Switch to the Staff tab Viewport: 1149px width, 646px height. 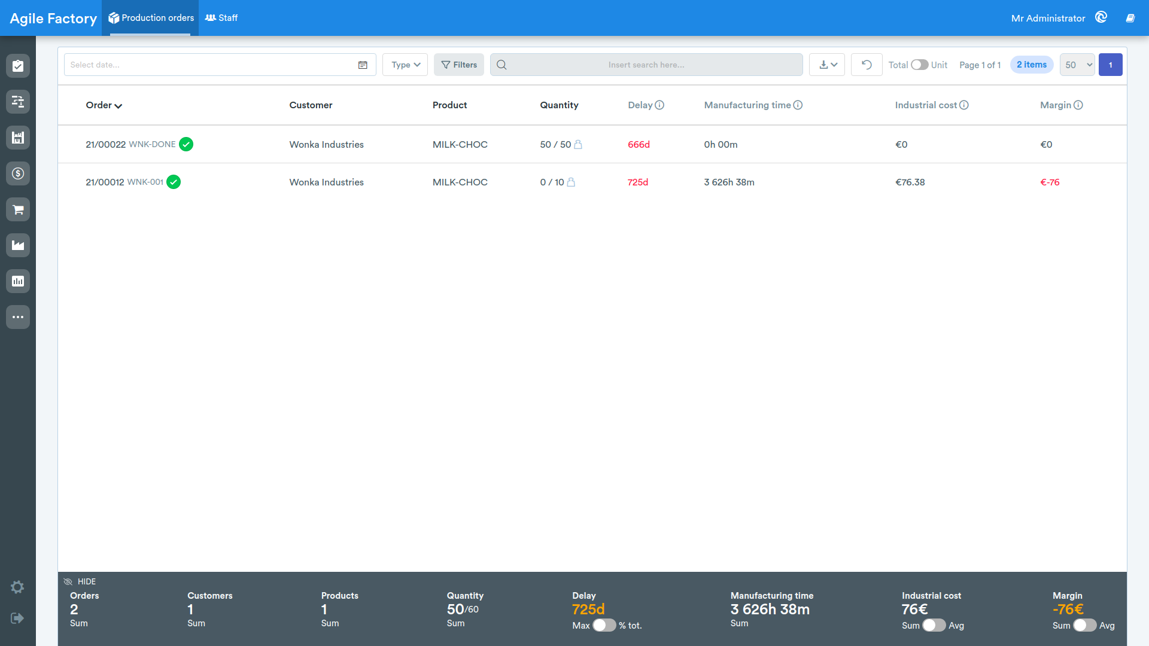tap(221, 18)
